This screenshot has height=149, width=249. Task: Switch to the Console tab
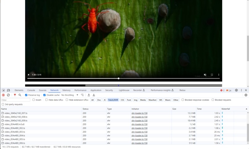click(x=31, y=90)
